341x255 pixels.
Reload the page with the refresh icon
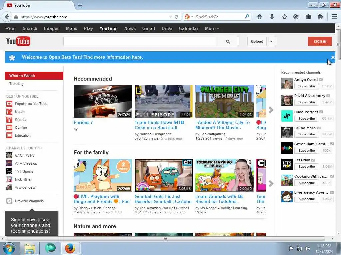click(176, 17)
